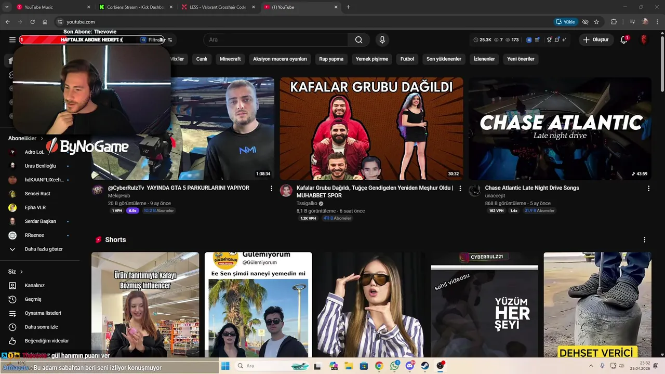Click the chat bubble icon in header
This screenshot has height=374, width=665.
pyautogui.click(x=556, y=40)
